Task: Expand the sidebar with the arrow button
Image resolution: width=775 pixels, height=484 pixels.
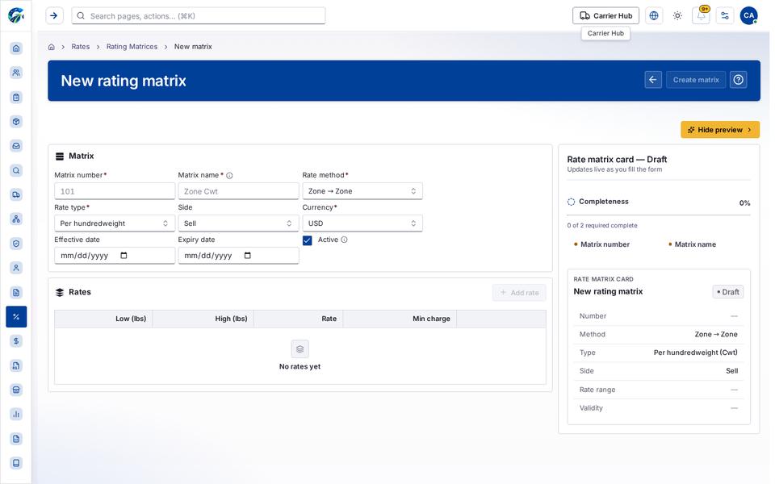Action: pyautogui.click(x=54, y=16)
